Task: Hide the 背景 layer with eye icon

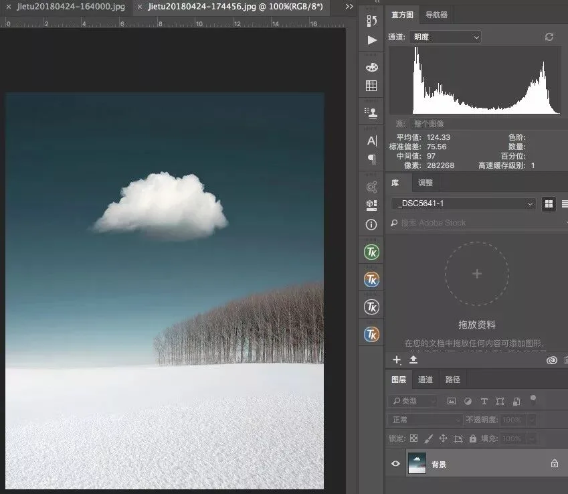Action: [395, 464]
